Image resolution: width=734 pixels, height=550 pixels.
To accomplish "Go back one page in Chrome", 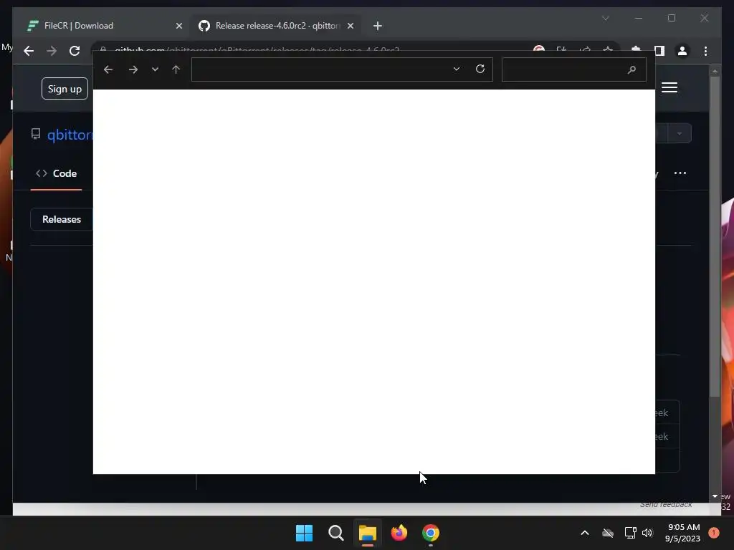I will (x=29, y=51).
